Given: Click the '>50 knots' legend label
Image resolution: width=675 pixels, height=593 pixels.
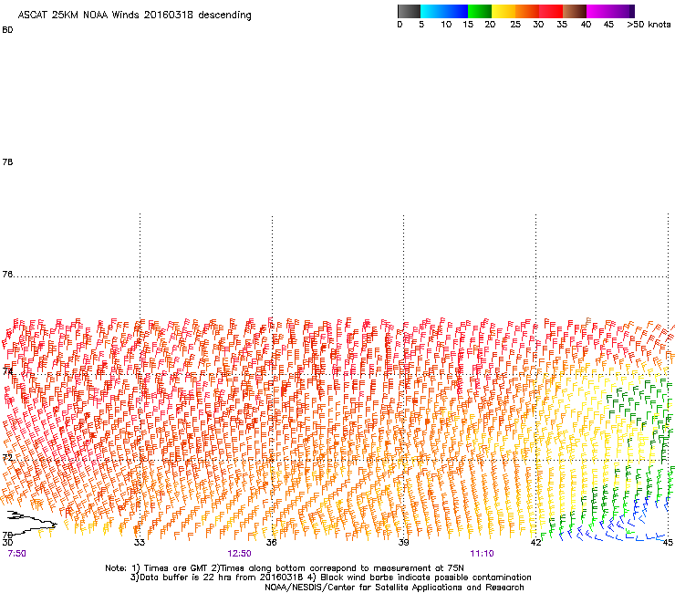Looking at the screenshot, I should coord(649,25).
